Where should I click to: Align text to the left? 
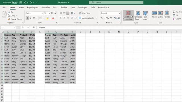61,18
